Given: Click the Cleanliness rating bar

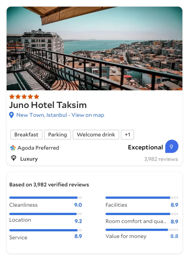Looking at the screenshot, I should [46, 198].
